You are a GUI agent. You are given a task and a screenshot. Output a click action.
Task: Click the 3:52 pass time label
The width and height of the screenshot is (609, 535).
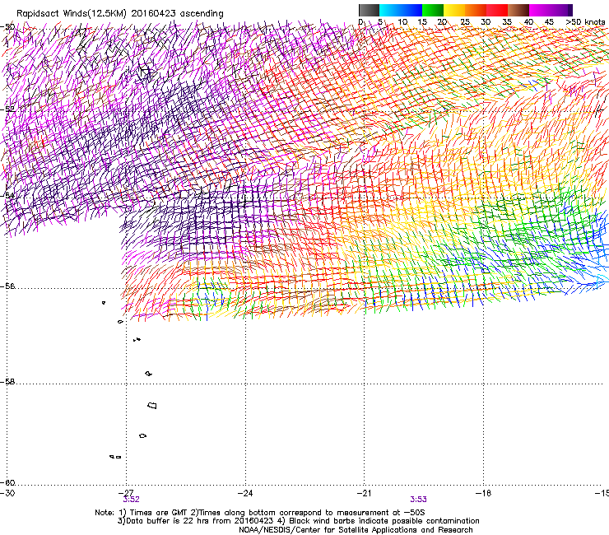[132, 500]
